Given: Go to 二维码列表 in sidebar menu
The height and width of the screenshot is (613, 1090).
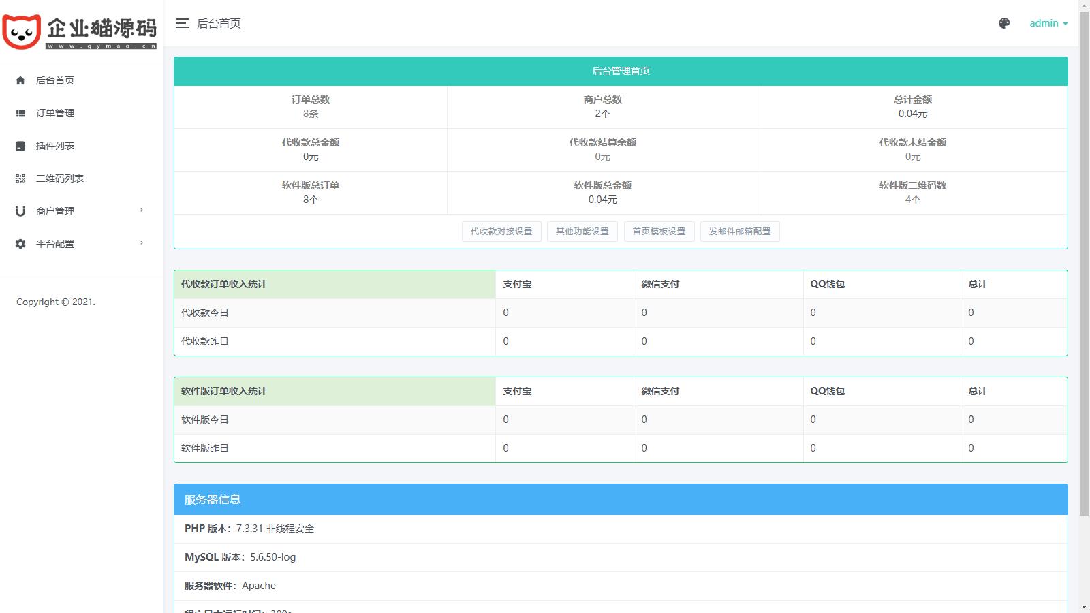Looking at the screenshot, I should pyautogui.click(x=60, y=178).
